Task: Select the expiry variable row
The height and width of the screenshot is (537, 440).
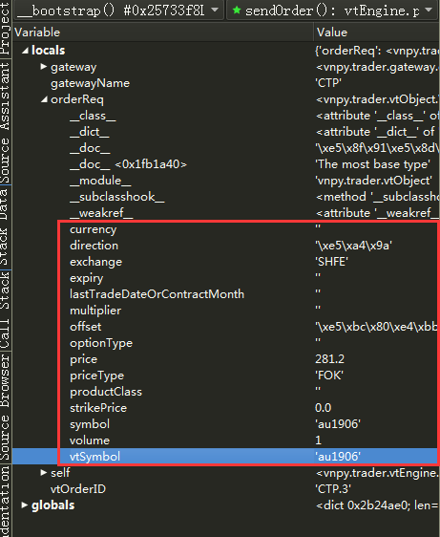Action: click(x=226, y=278)
